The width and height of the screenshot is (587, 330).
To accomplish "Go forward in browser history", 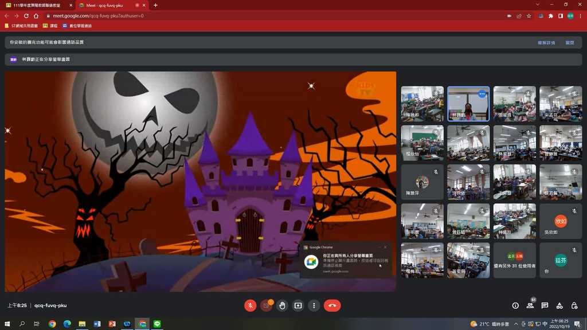I will [17, 15].
